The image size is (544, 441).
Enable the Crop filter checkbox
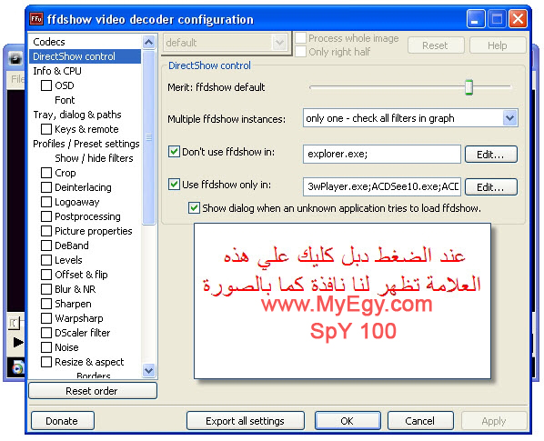point(46,173)
